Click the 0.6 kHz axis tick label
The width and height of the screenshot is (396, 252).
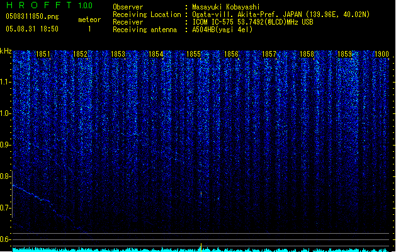tap(6, 239)
